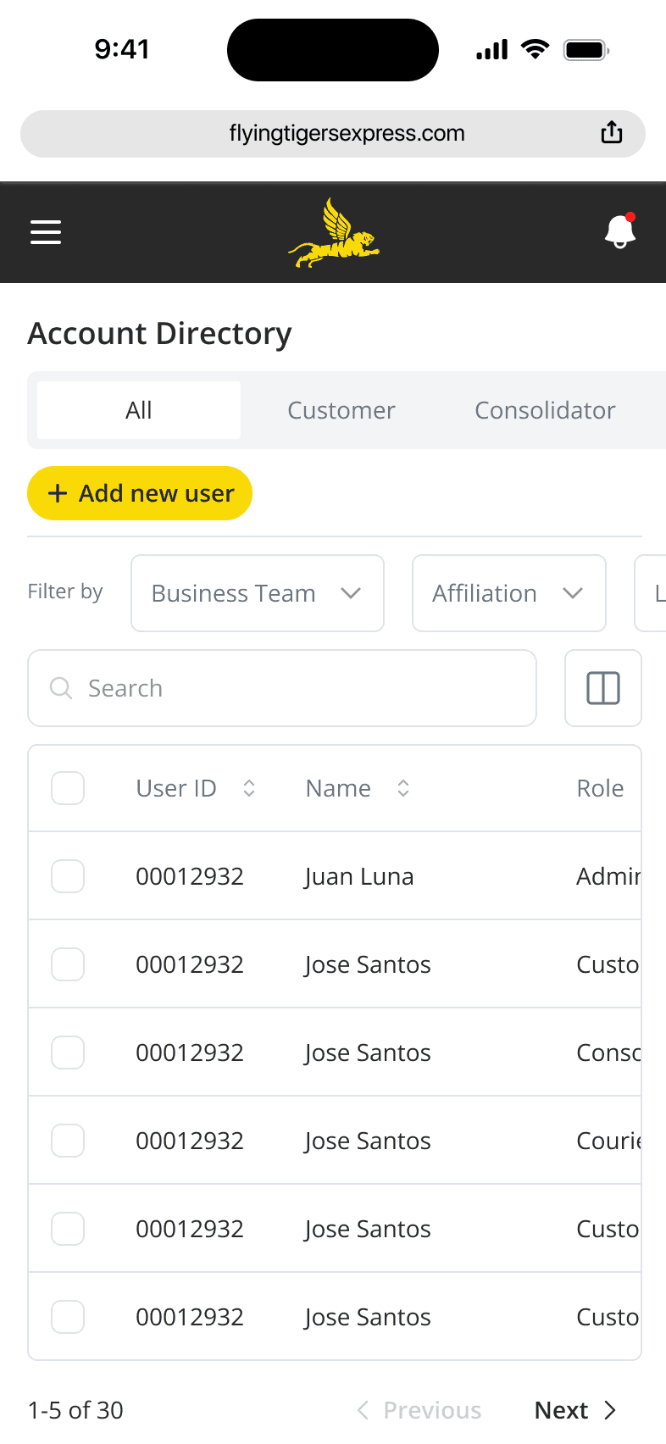Expand the Affiliation filter dropdown

coord(509,593)
